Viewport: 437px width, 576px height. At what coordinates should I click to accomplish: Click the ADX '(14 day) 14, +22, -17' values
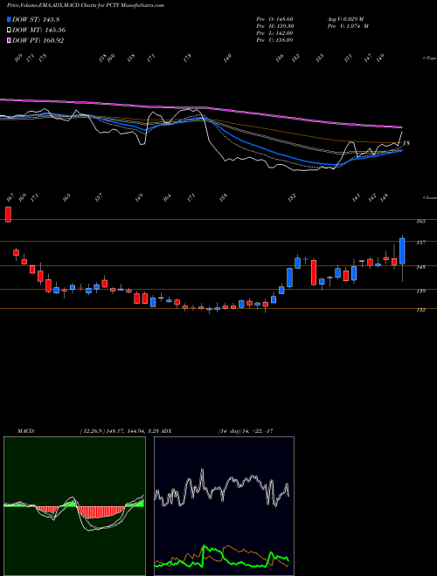click(x=246, y=431)
